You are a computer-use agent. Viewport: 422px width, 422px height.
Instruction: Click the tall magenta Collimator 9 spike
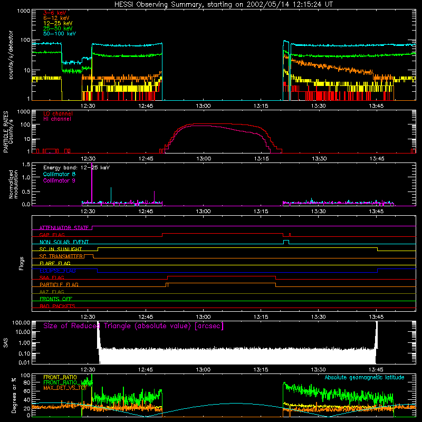tap(92, 183)
